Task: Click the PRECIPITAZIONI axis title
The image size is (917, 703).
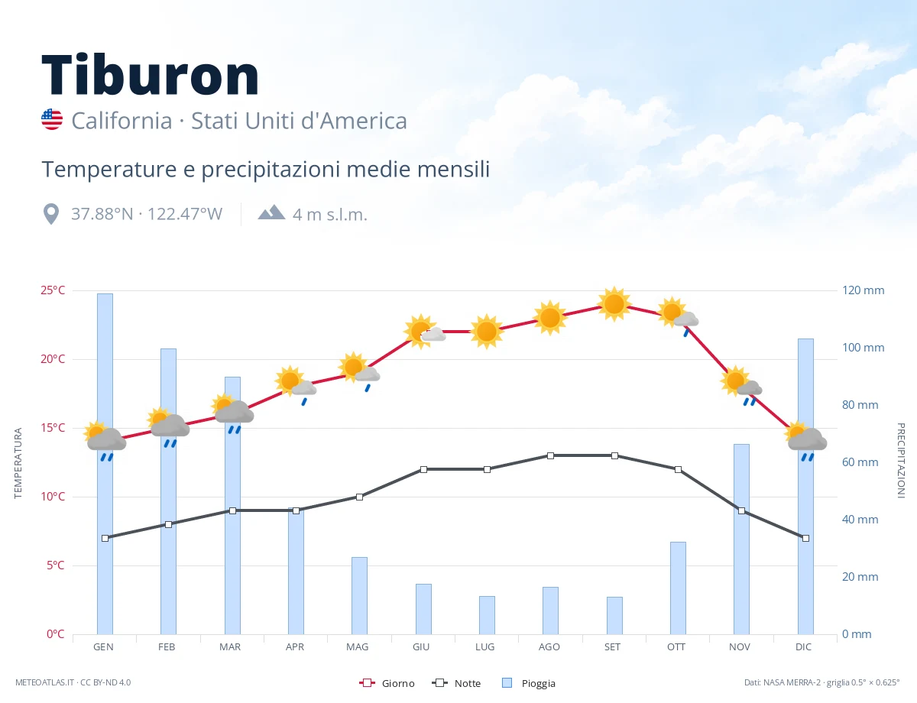Action: 900,461
